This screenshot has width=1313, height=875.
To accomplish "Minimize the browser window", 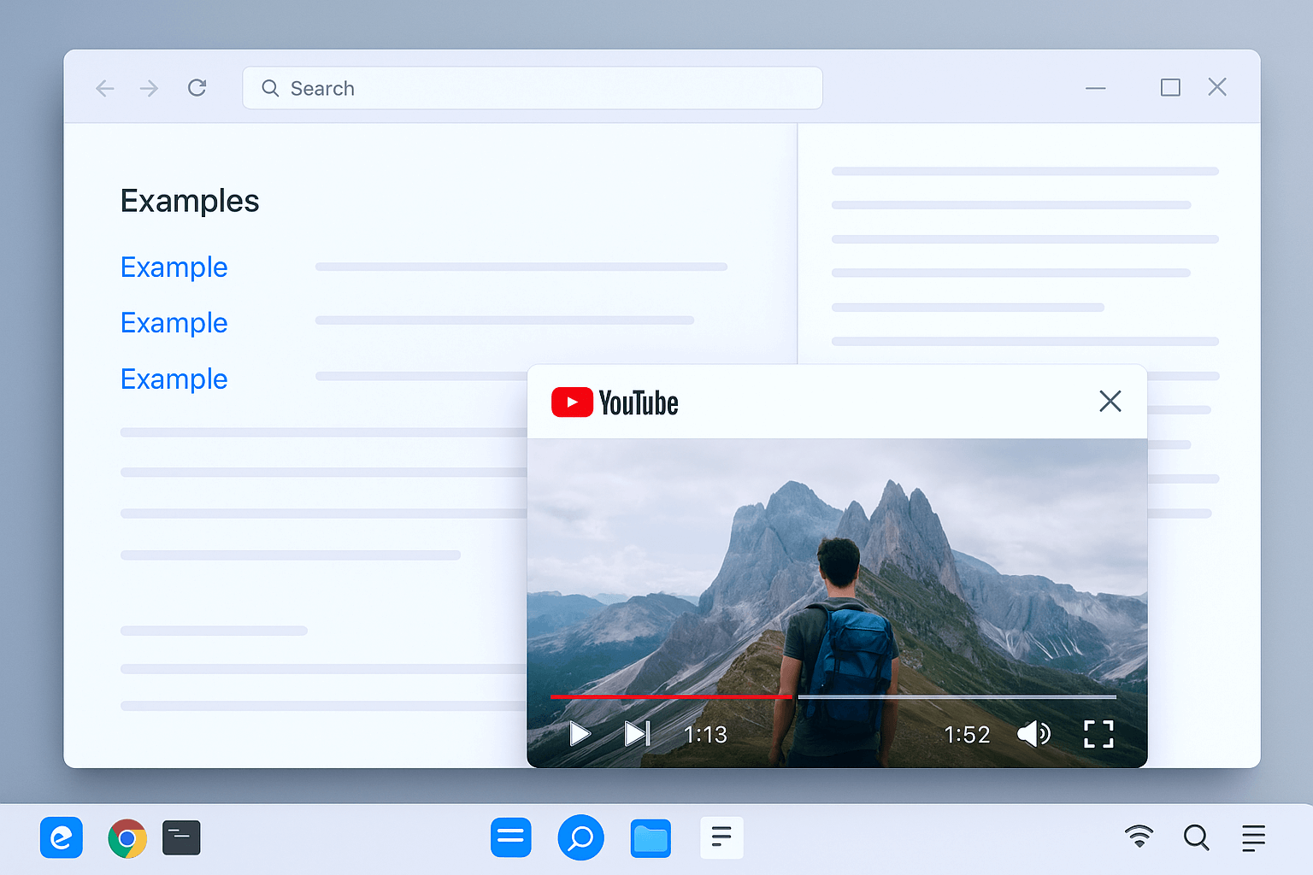I will point(1096,88).
